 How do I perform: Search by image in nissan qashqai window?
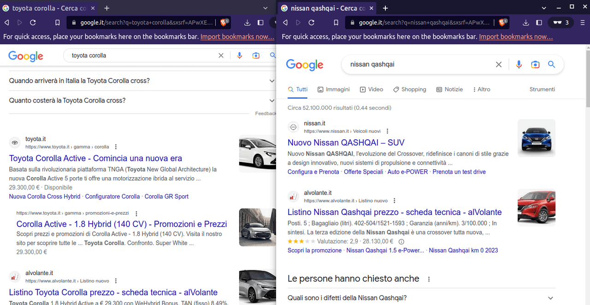pyautogui.click(x=535, y=65)
